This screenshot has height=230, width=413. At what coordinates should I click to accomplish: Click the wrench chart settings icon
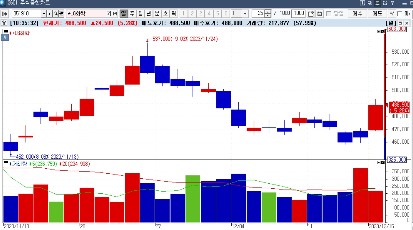pos(4,23)
